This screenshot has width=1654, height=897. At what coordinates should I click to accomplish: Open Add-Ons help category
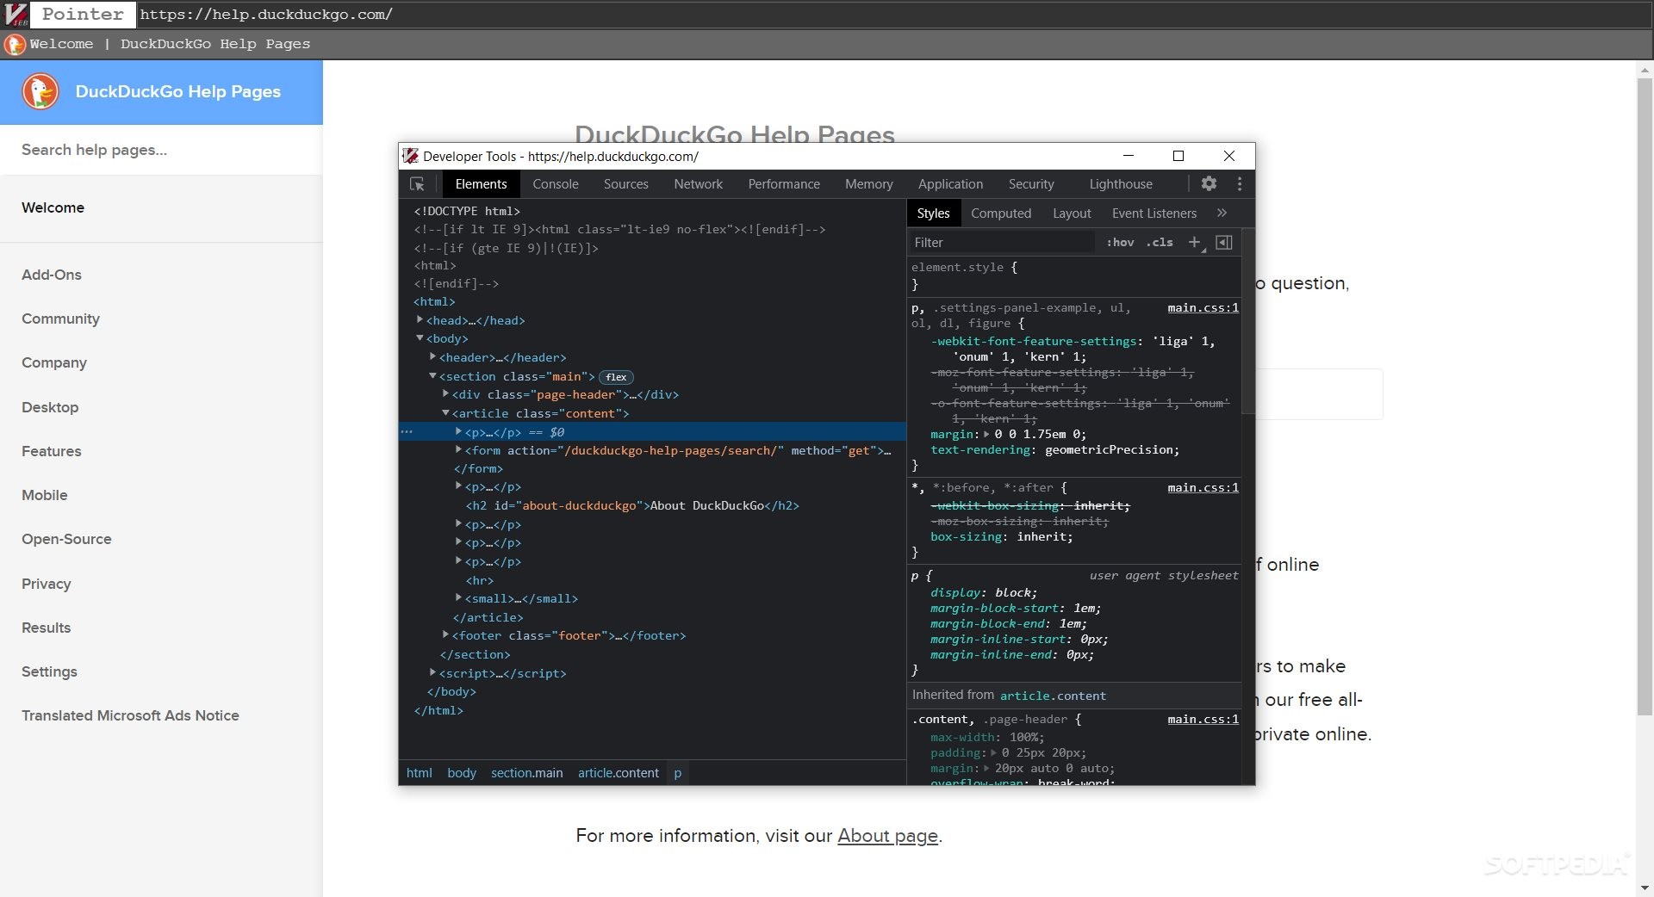point(52,275)
